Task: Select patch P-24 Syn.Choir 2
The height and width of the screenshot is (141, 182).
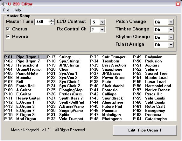Action: point(68,86)
